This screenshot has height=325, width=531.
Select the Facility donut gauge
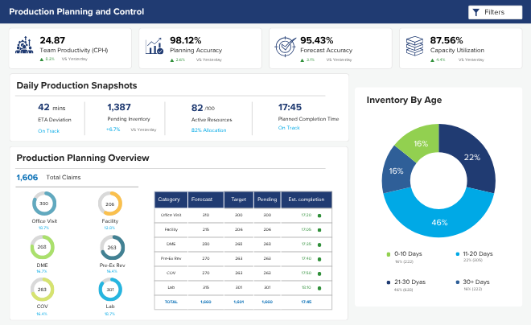(110, 204)
